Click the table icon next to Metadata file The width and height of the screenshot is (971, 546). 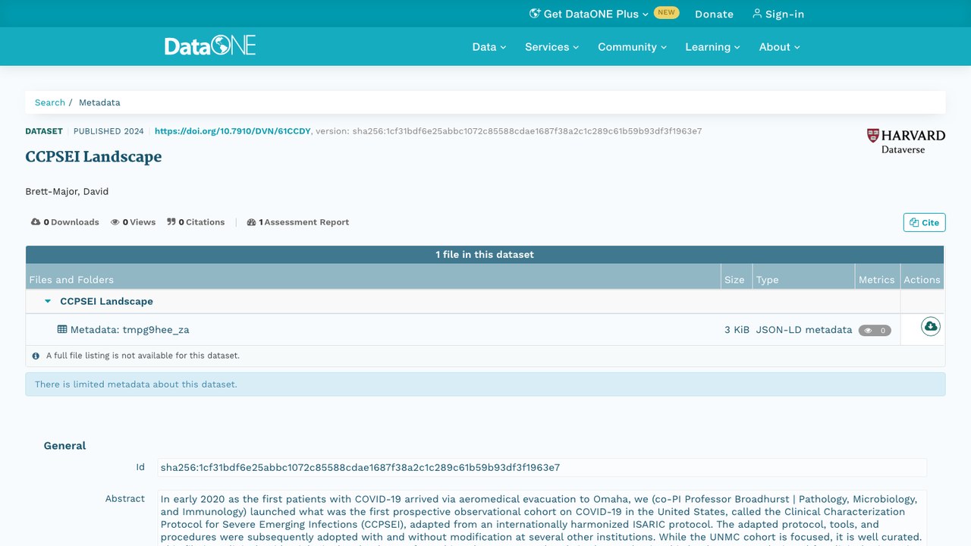tap(62, 329)
